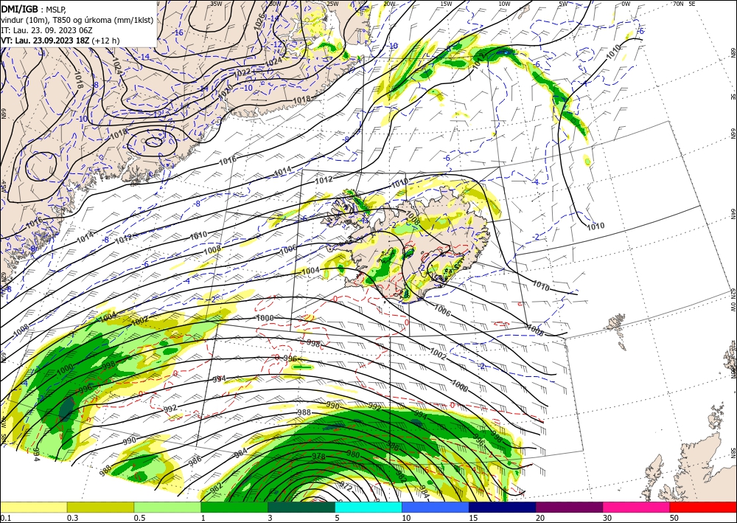Click the legend value '0.5'
Image resolution: width=737 pixels, height=523 pixels.
139,518
